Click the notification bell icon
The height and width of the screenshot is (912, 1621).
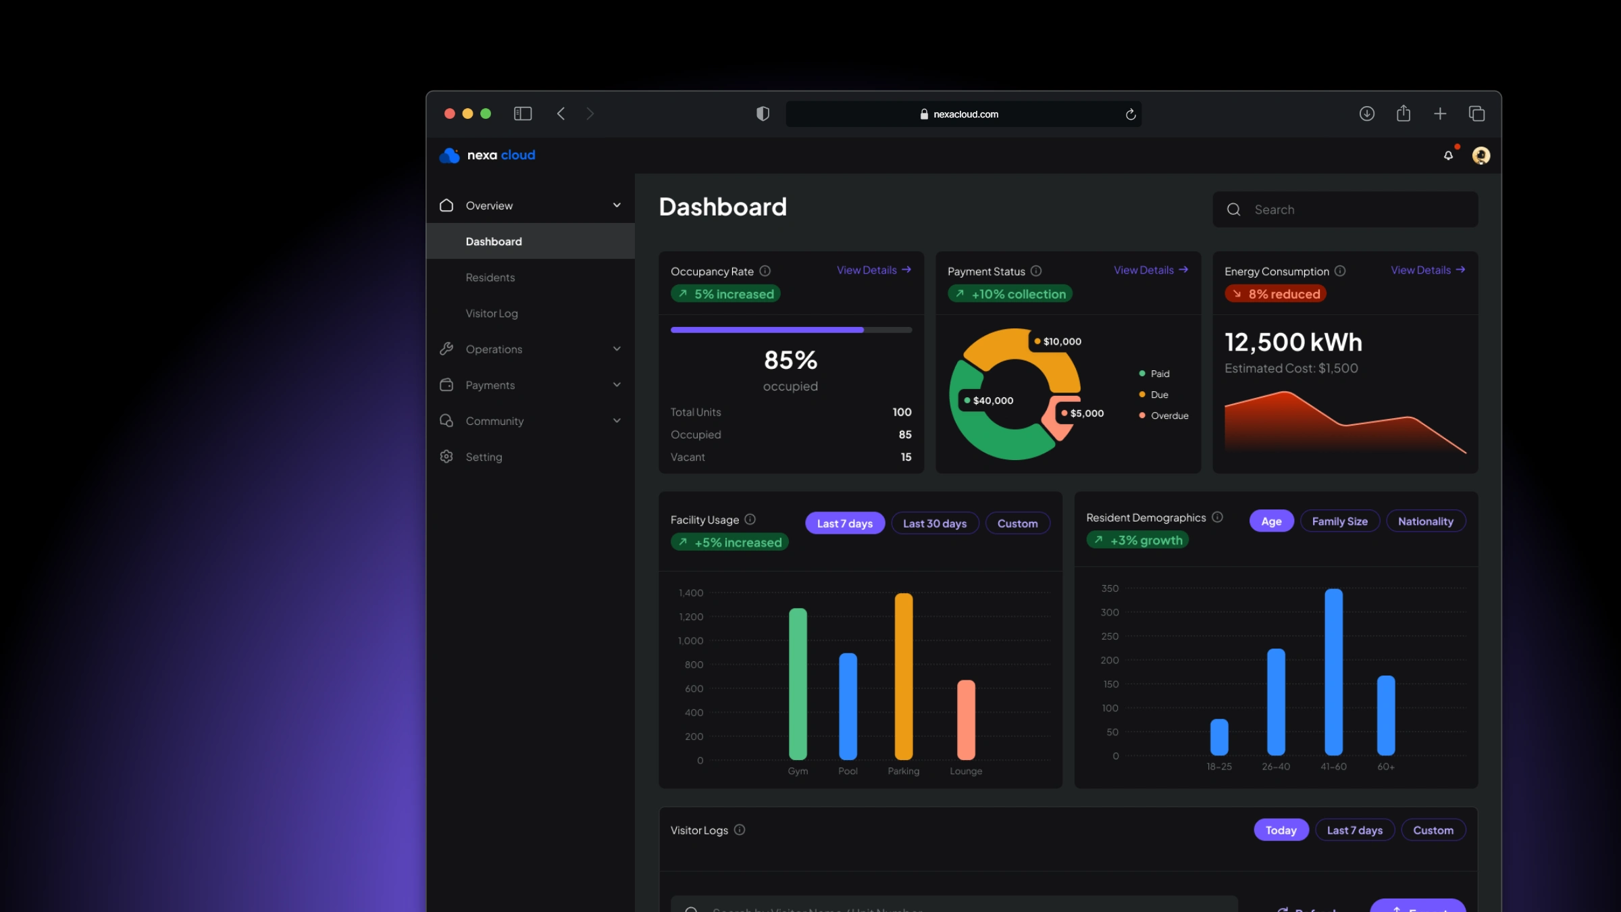1448,155
